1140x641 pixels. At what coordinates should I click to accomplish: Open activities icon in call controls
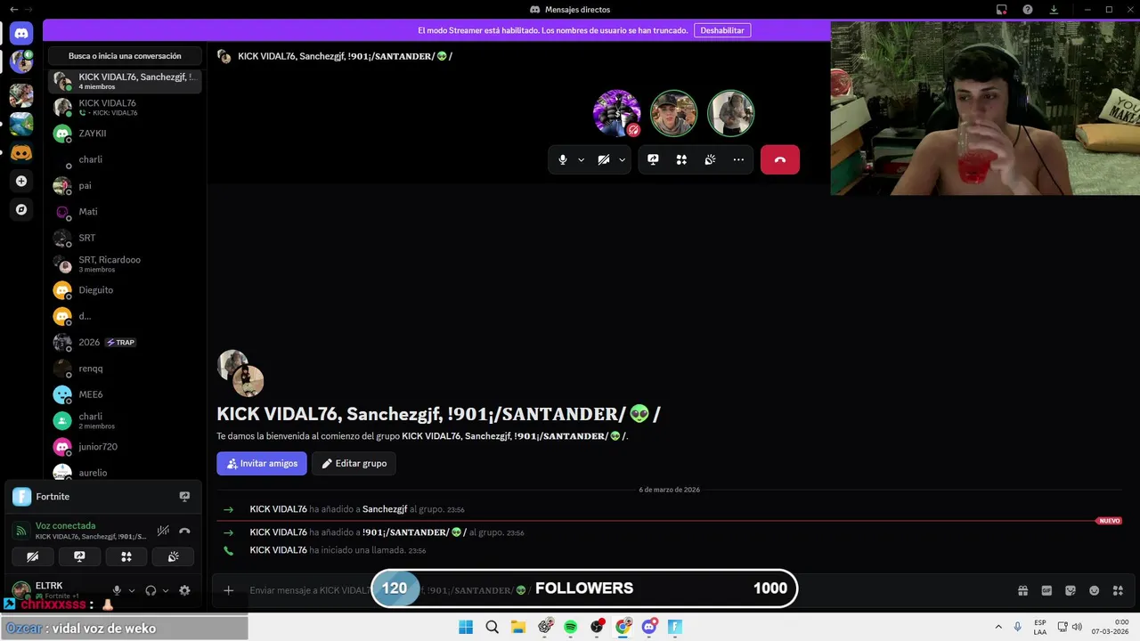[681, 159]
